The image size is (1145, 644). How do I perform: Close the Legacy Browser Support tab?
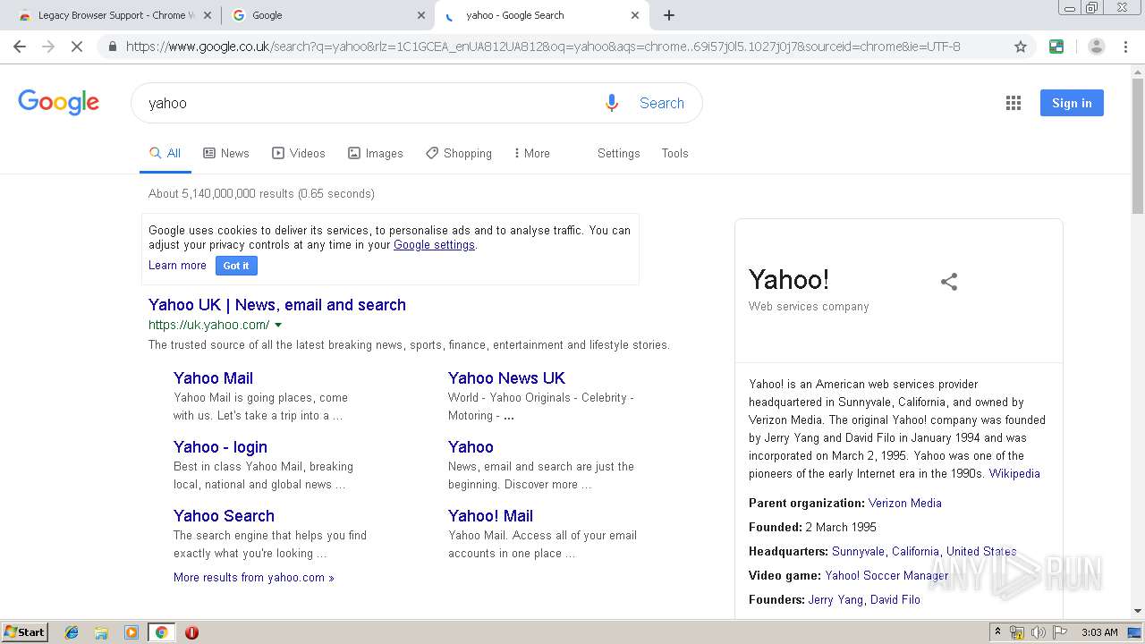(208, 15)
